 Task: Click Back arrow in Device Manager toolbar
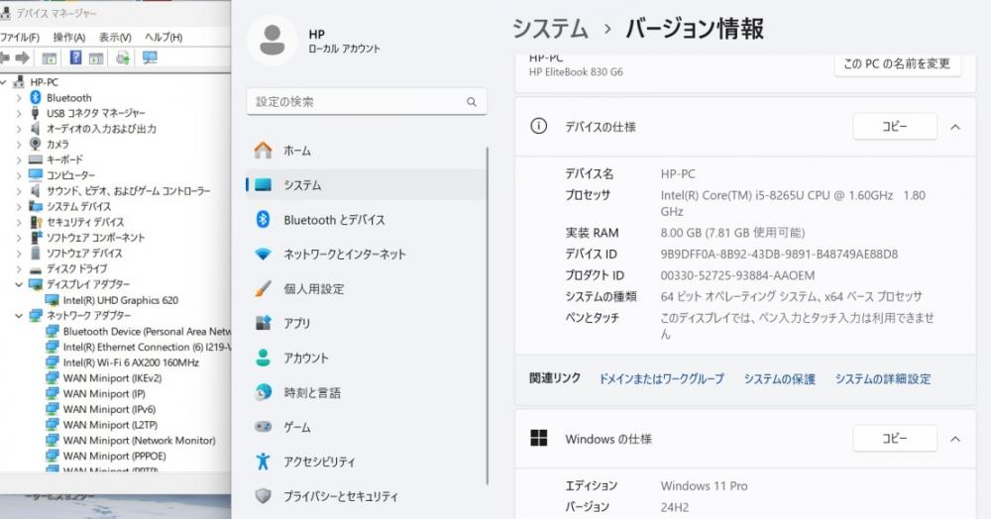pos(4,58)
